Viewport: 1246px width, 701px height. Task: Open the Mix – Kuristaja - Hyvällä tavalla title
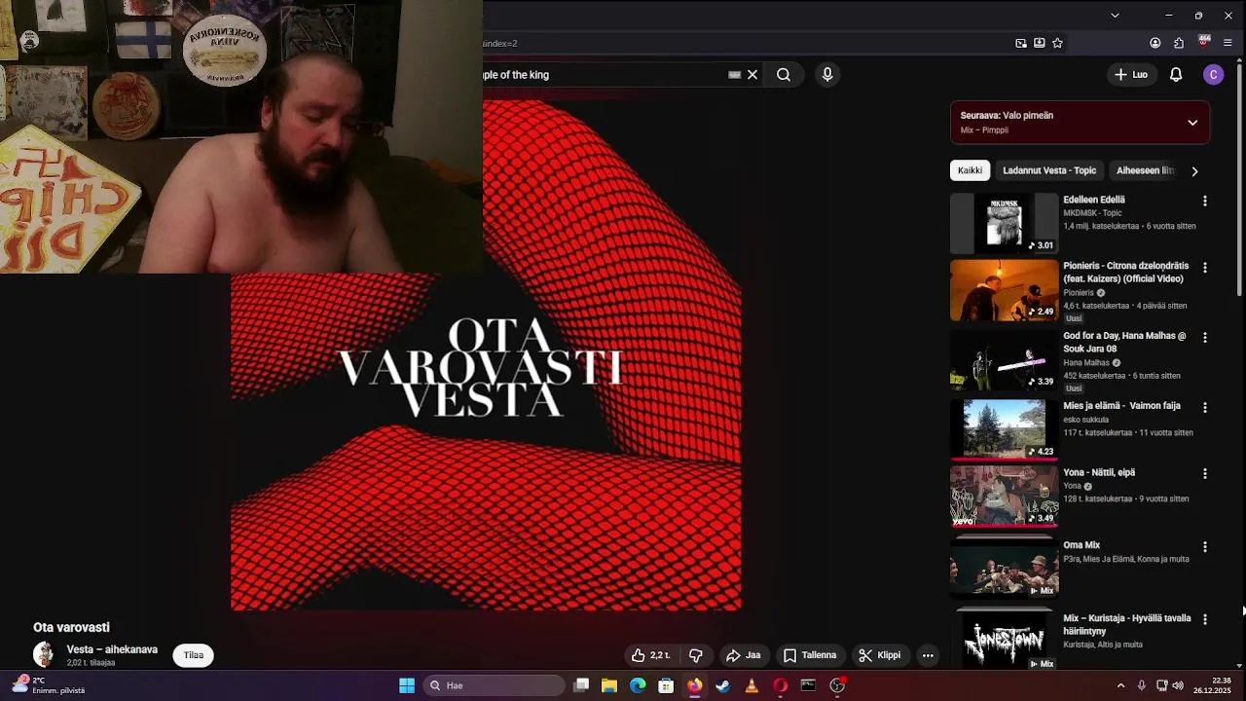[x=1127, y=624]
